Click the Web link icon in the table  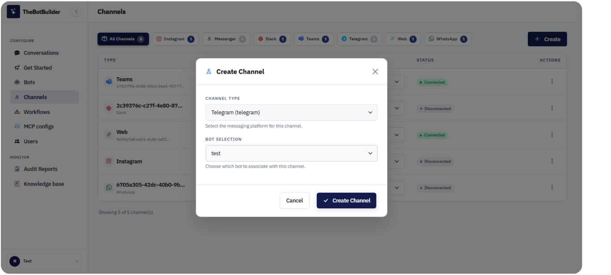click(109, 135)
